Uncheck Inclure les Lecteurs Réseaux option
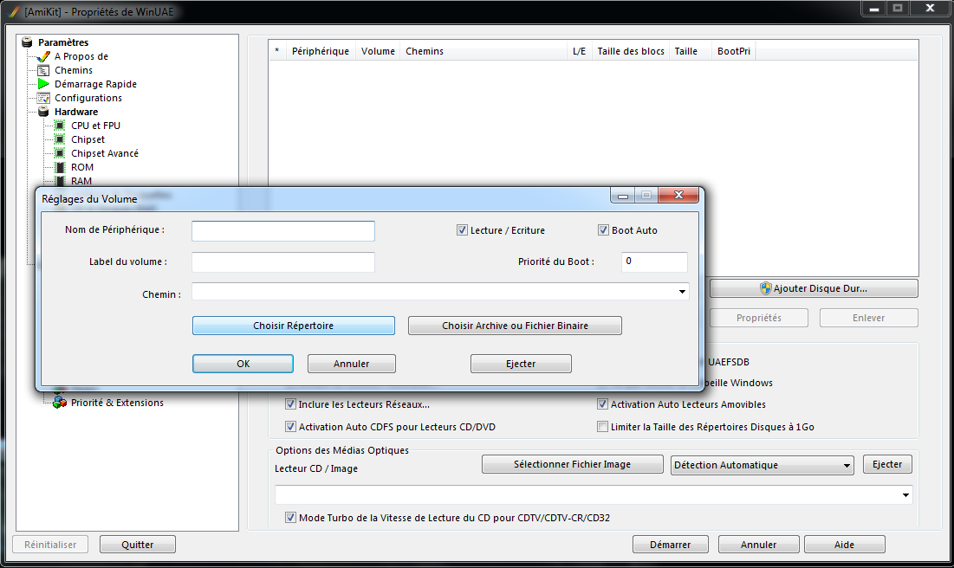 click(x=290, y=404)
